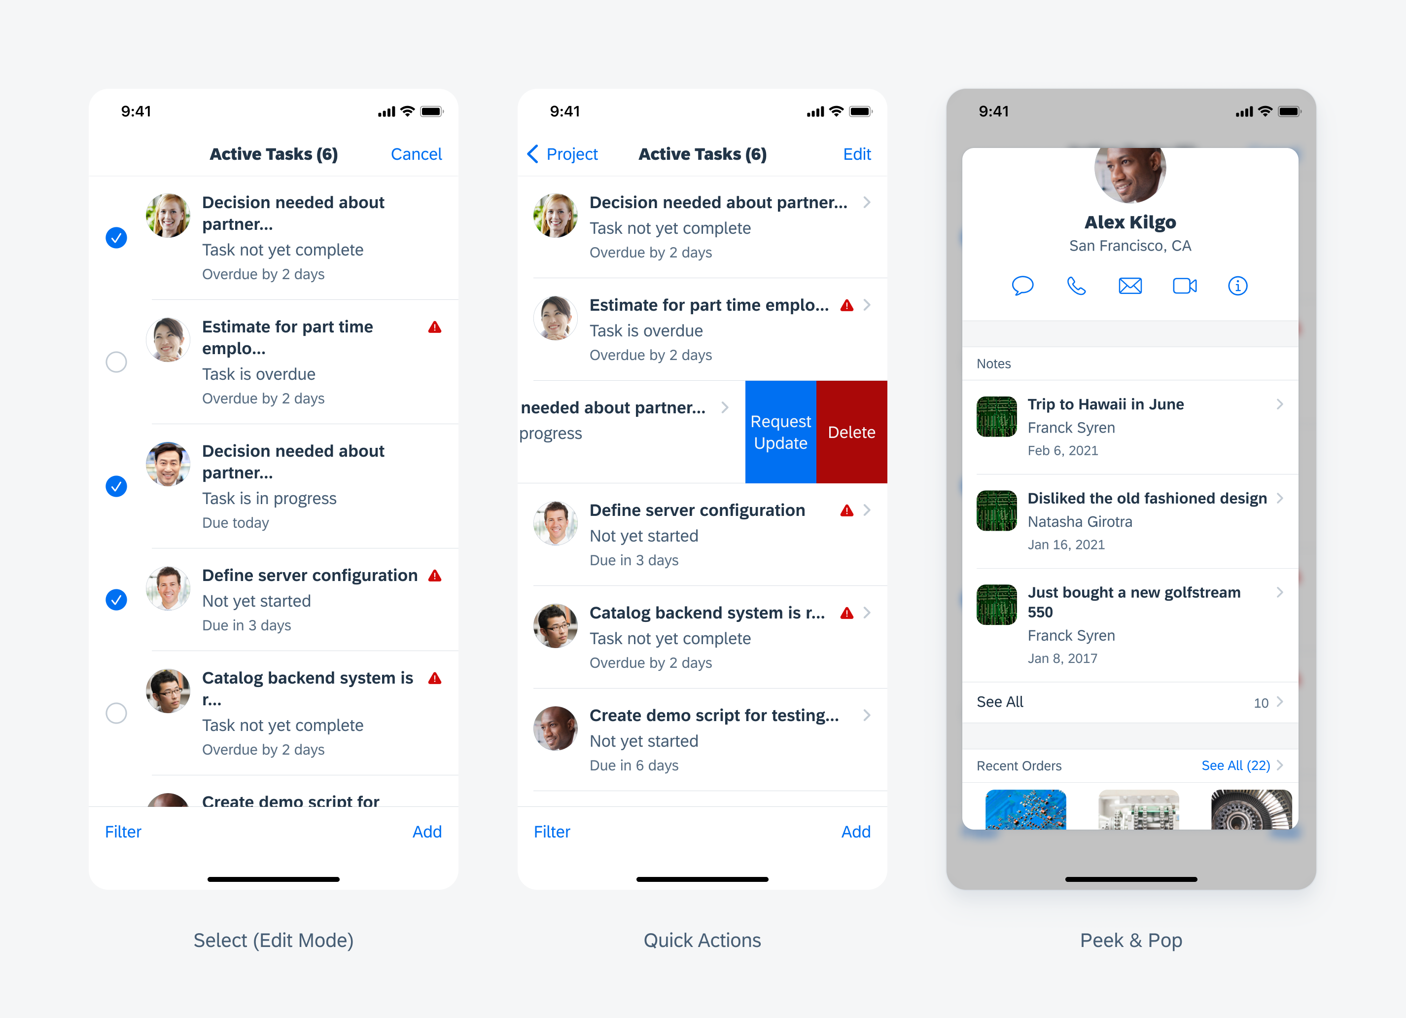Tap the message icon for Alex Kilgo

[x=1022, y=286]
